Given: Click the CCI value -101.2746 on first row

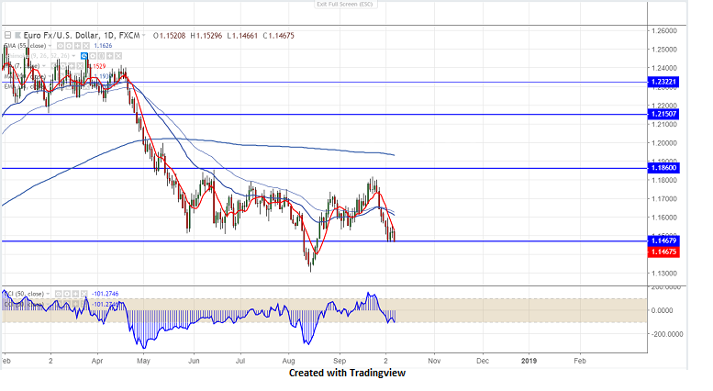Looking at the screenshot, I should [x=105, y=294].
